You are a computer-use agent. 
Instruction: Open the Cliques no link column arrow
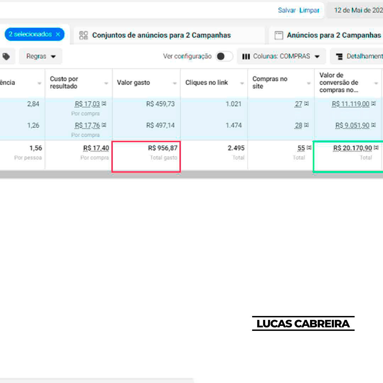pyautogui.click(x=242, y=83)
